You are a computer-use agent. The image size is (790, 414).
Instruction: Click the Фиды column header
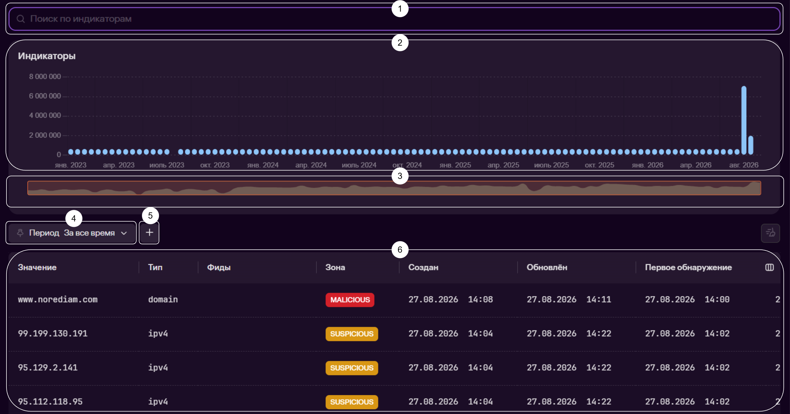point(219,267)
